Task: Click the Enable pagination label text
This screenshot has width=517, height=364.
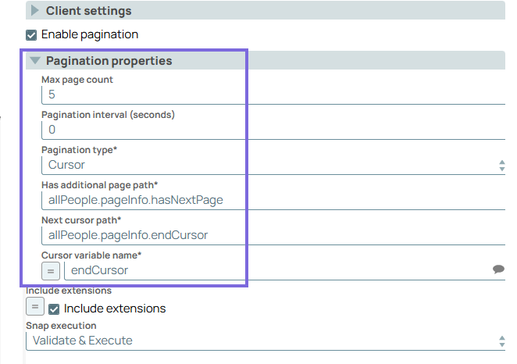Action: 90,35
